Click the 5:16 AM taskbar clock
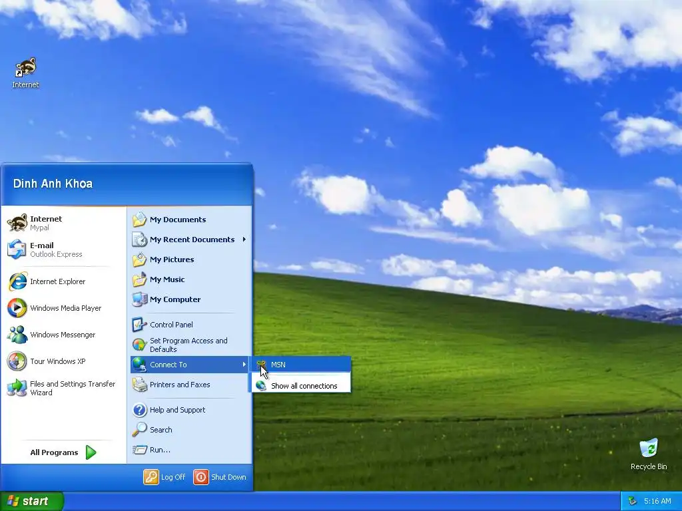Viewport: 682px width, 511px height. (x=657, y=501)
